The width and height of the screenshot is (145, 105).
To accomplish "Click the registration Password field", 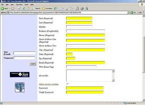I will [85, 88].
